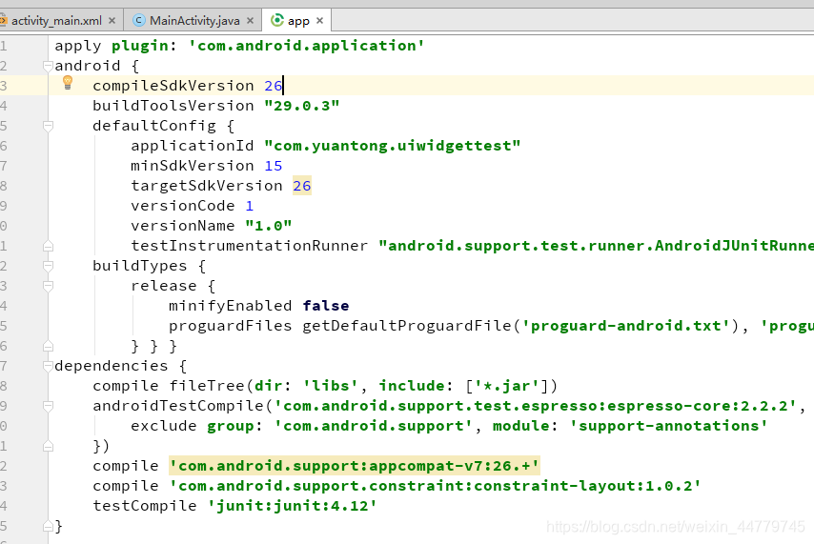
Task: Click fold end marker at testInstrumentationRunner line
Action: coord(48,246)
